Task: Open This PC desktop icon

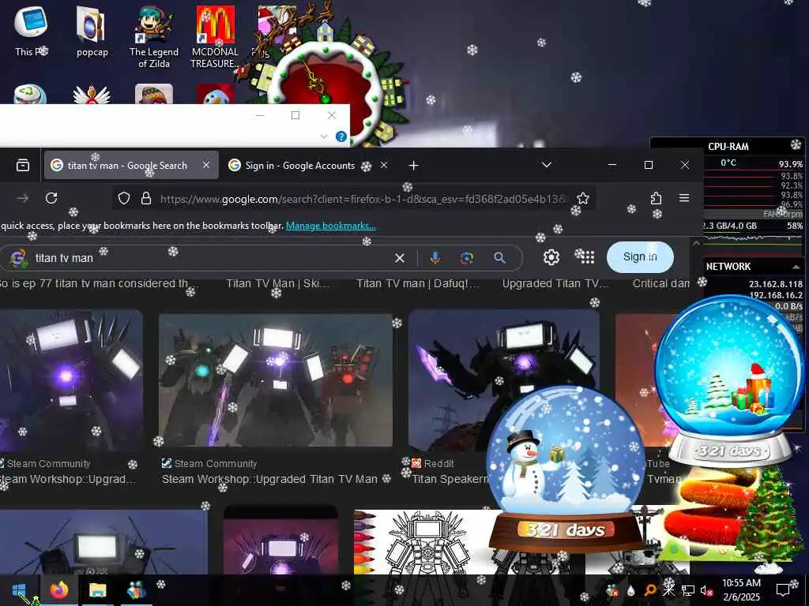Action: (31, 29)
